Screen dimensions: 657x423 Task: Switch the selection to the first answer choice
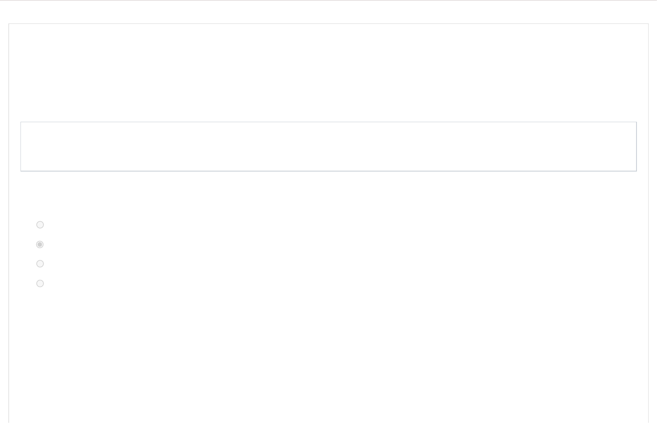coord(40,225)
